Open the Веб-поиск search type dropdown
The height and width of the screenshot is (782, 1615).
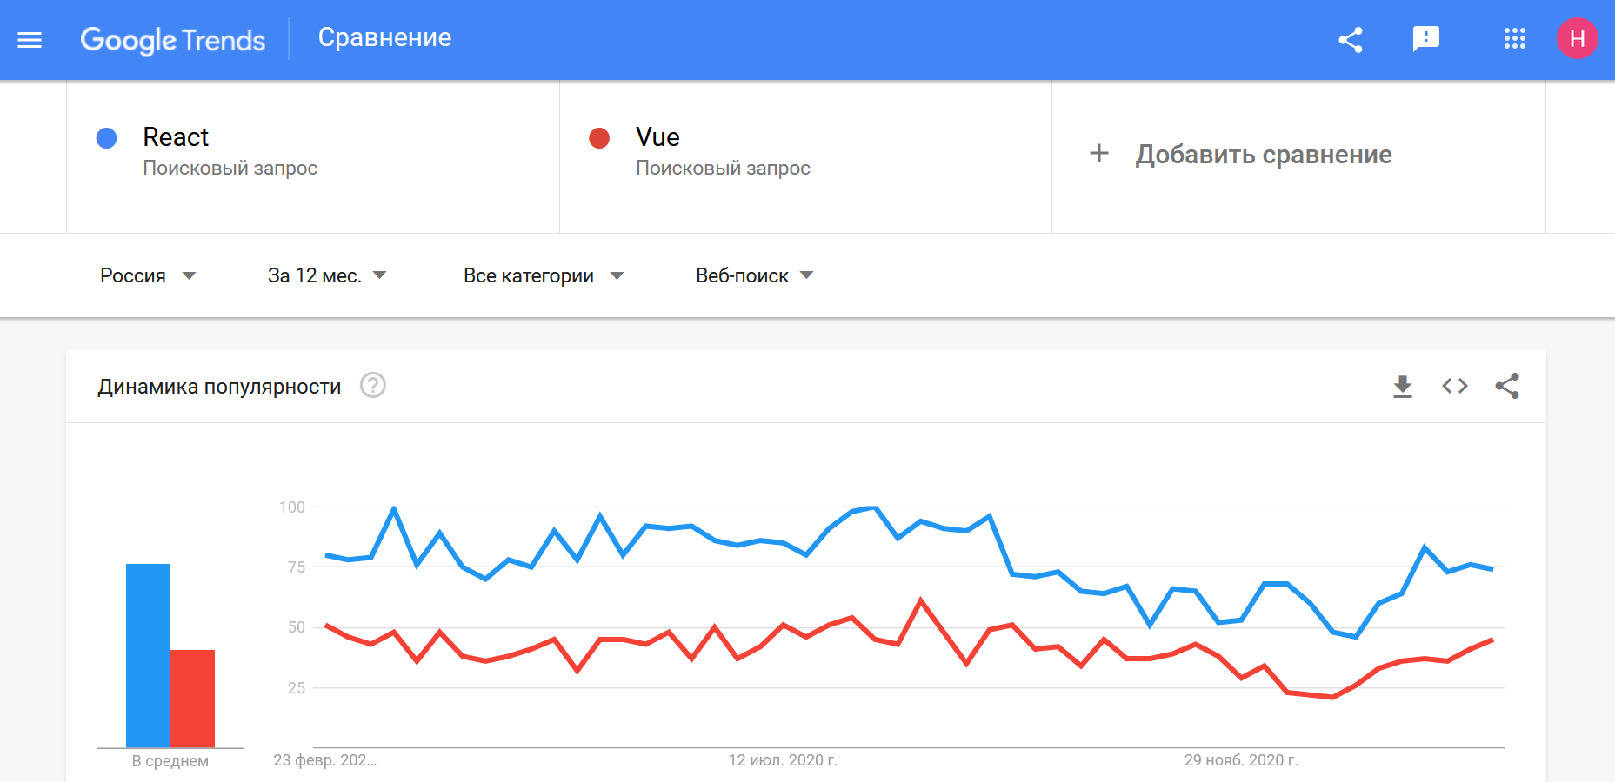point(755,275)
